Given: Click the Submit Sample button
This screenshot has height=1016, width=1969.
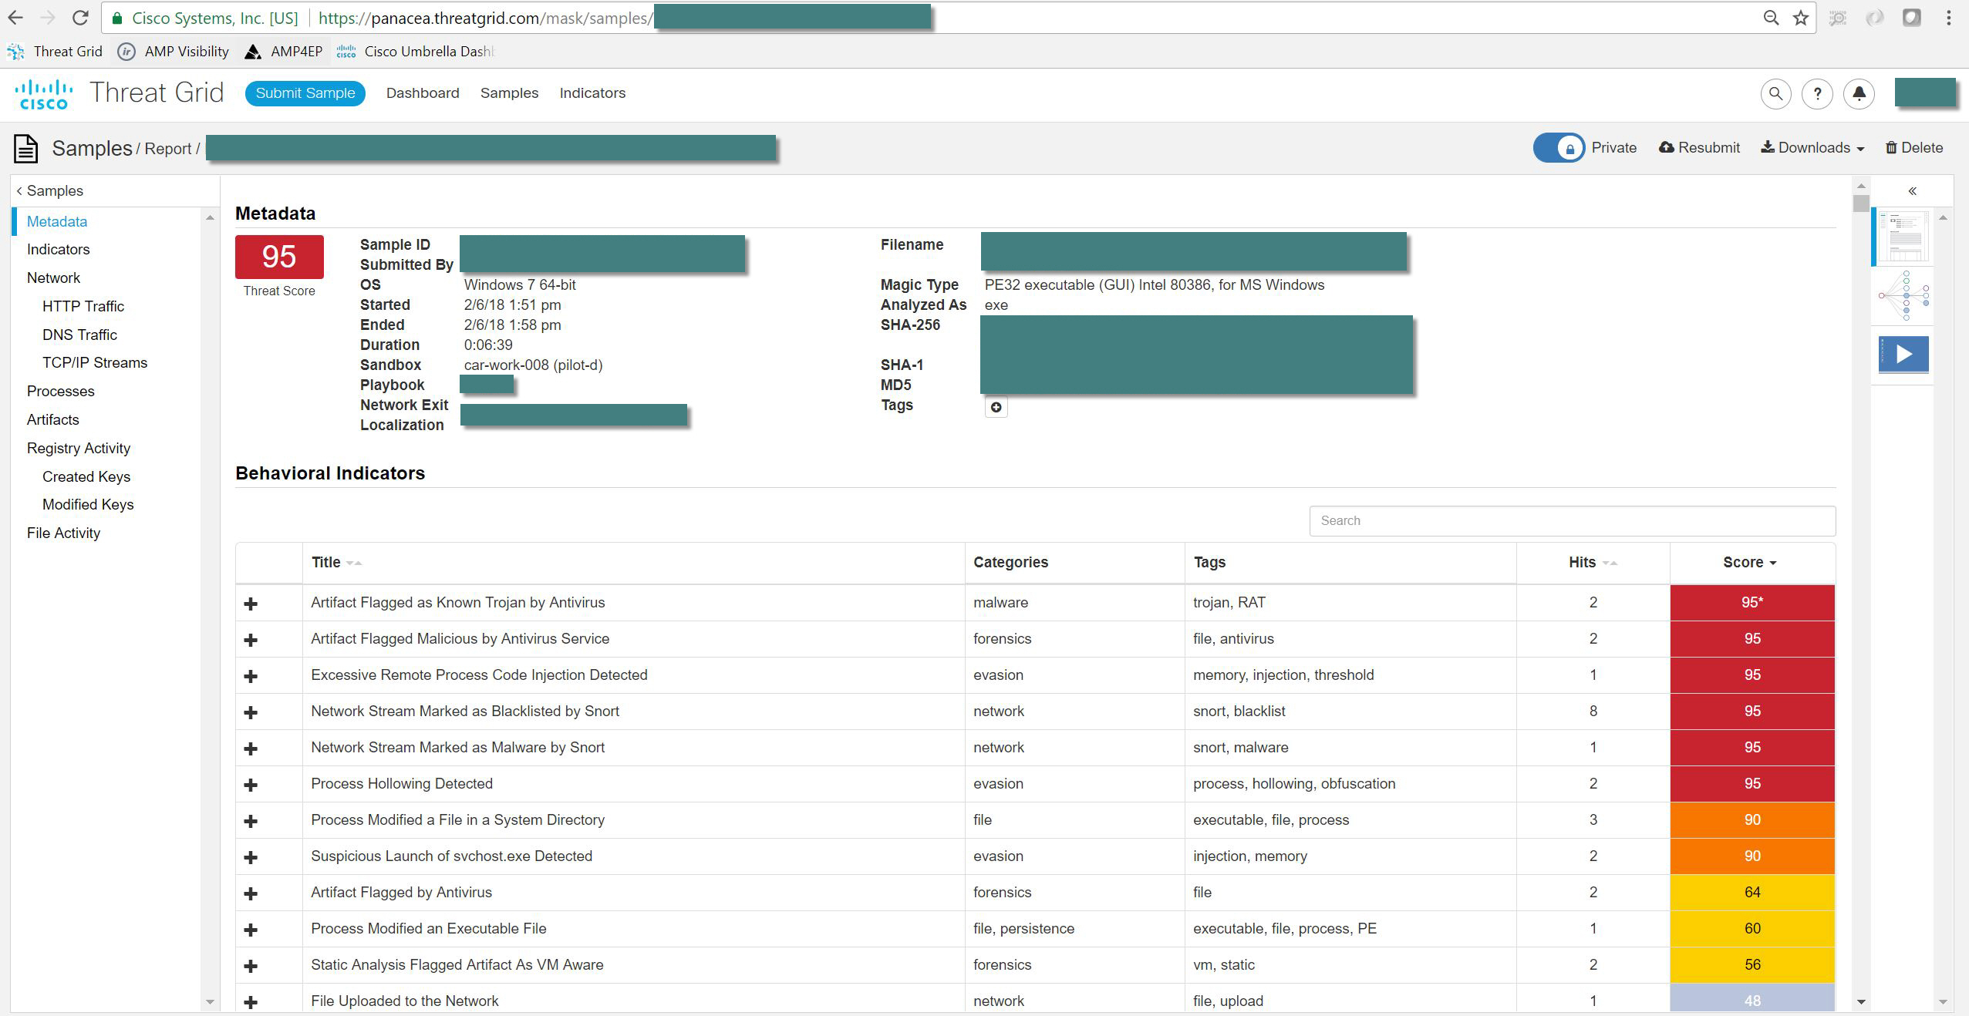Looking at the screenshot, I should point(305,93).
